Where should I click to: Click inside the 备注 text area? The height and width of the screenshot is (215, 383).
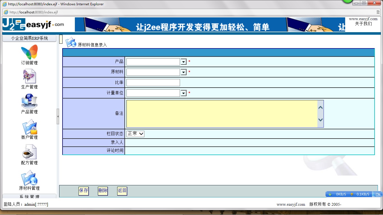click(222, 114)
